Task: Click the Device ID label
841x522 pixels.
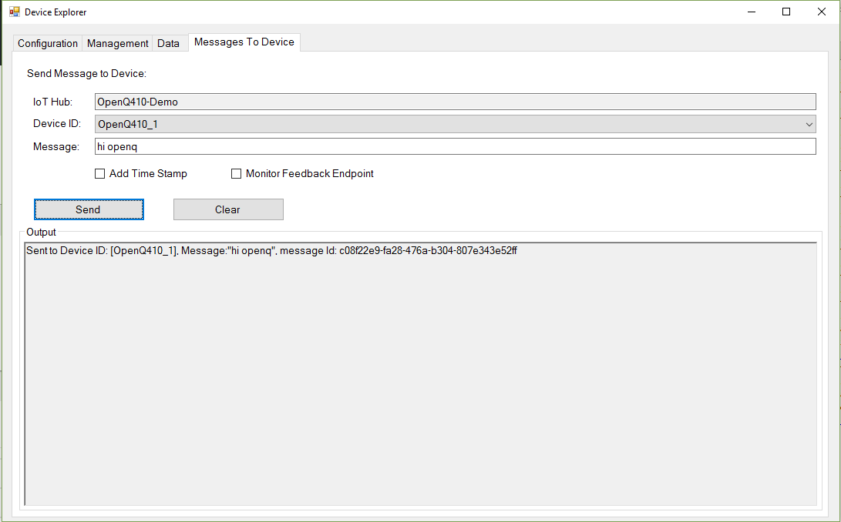Action: (57, 124)
